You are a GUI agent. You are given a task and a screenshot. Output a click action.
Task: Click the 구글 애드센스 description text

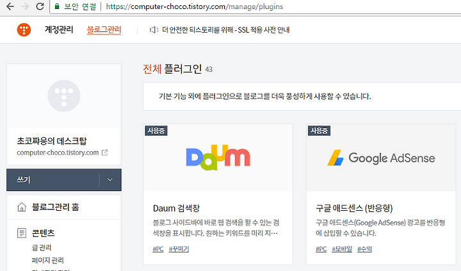coord(380,228)
